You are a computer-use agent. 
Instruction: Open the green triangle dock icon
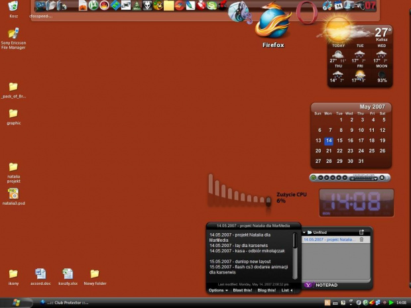[137, 5]
